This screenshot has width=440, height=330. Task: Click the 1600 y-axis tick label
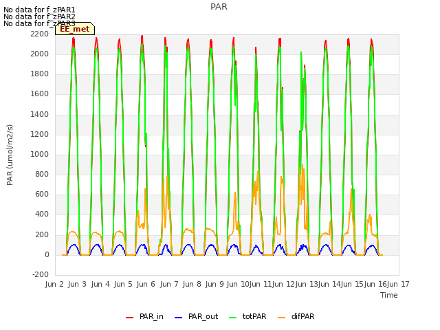40,94
